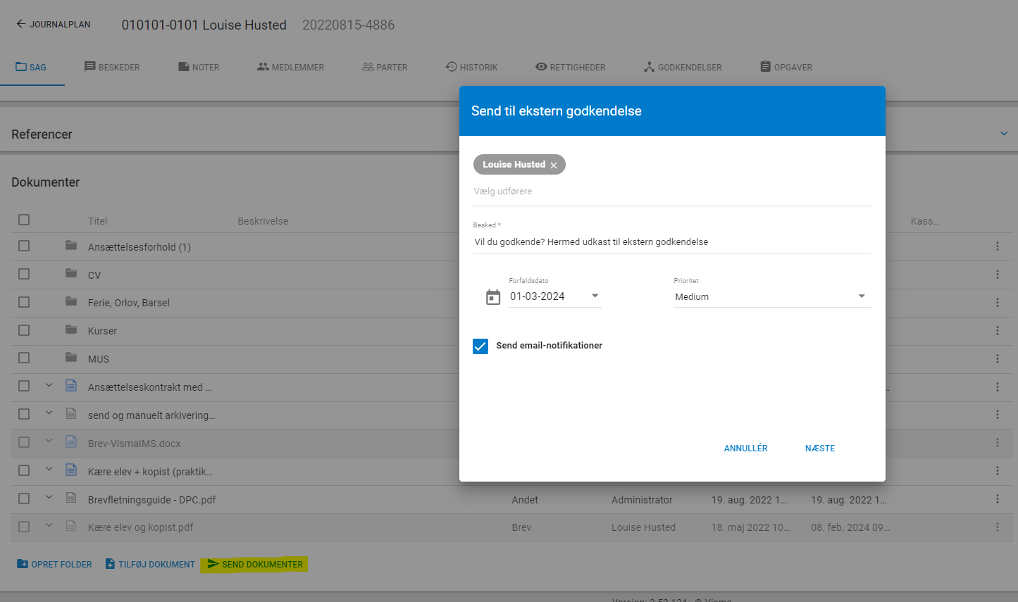Click the file icon of Brevfletningsguide - DPC.pdf
This screenshot has width=1018, height=602.
(x=71, y=498)
